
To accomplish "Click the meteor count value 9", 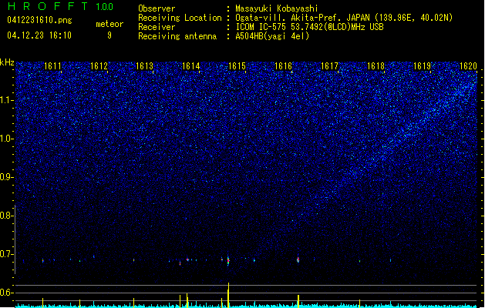I will coord(109,35).
